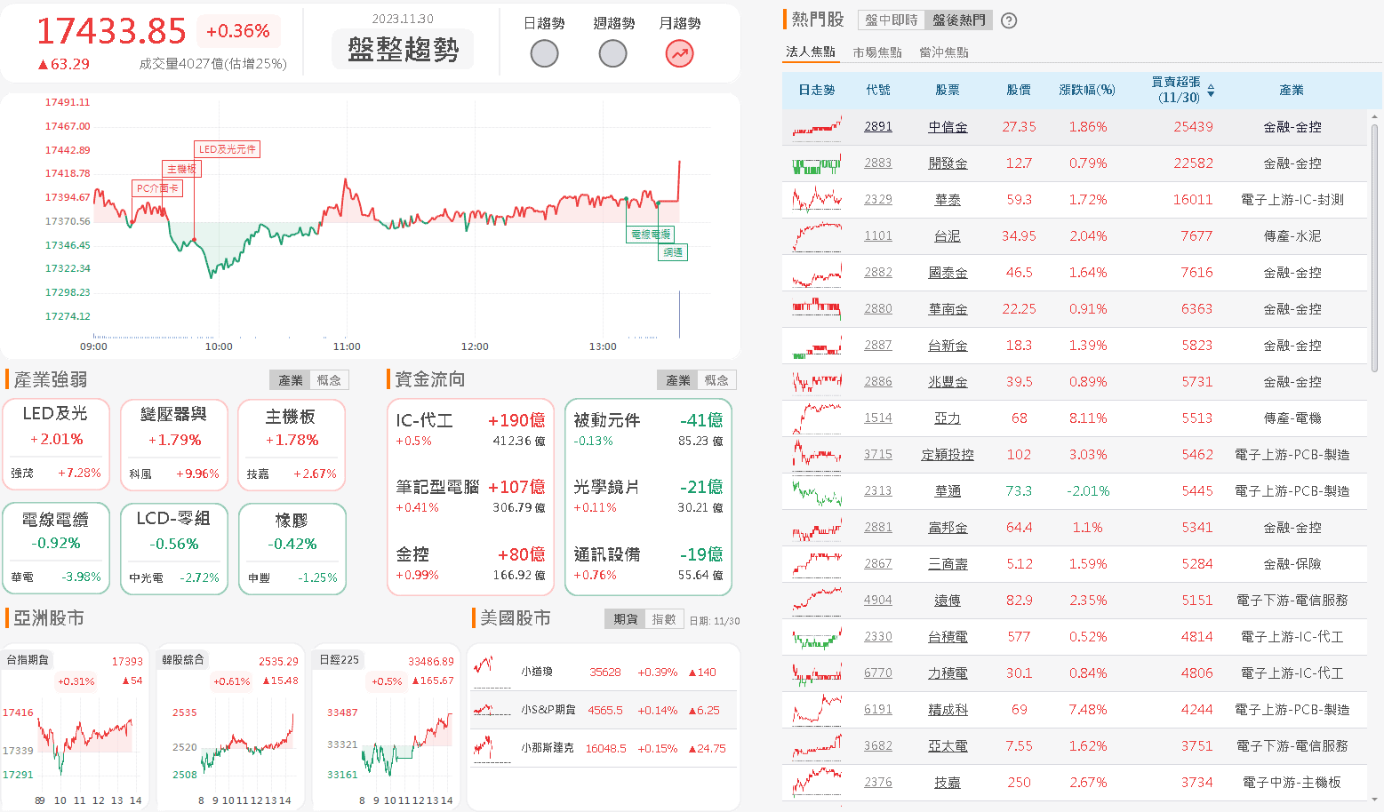Open stock code 2329 link
Viewport: 1384px width, 812px height.
click(878, 200)
